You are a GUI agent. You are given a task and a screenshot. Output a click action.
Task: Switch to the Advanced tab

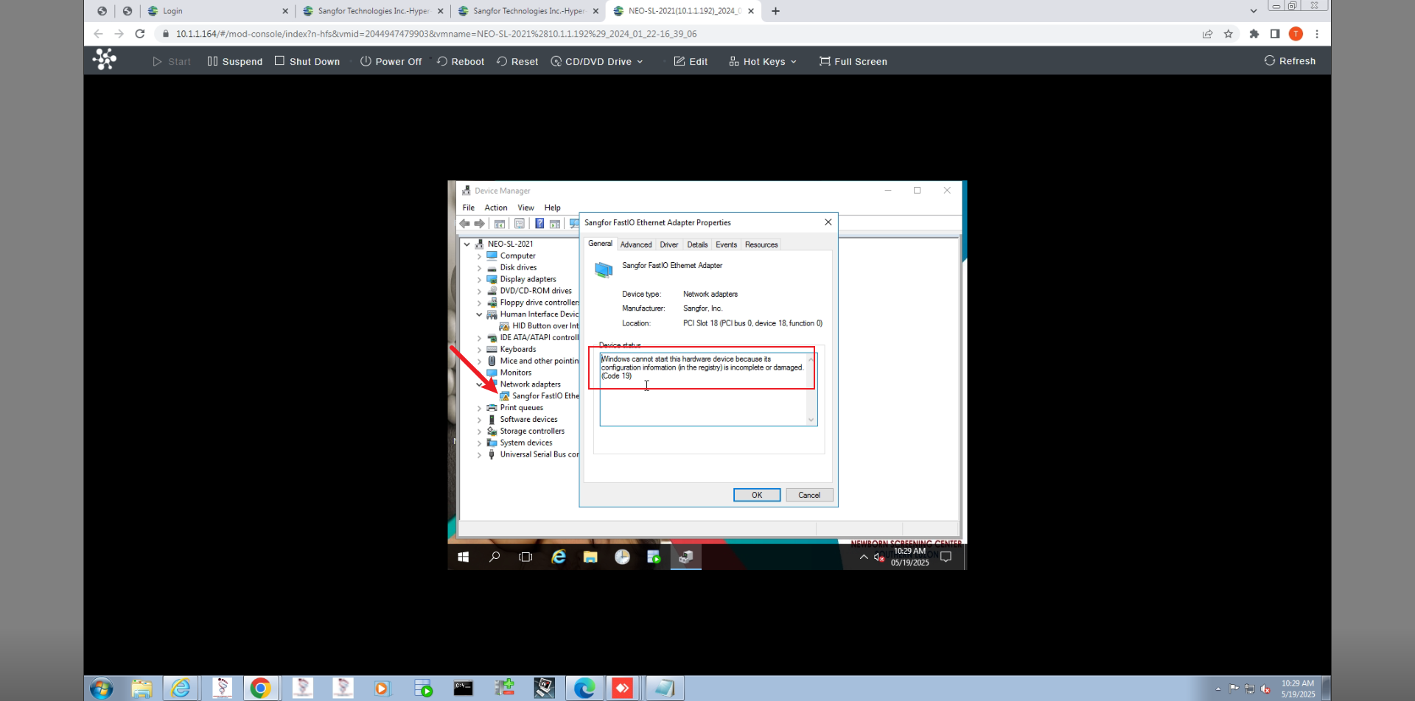click(x=636, y=244)
